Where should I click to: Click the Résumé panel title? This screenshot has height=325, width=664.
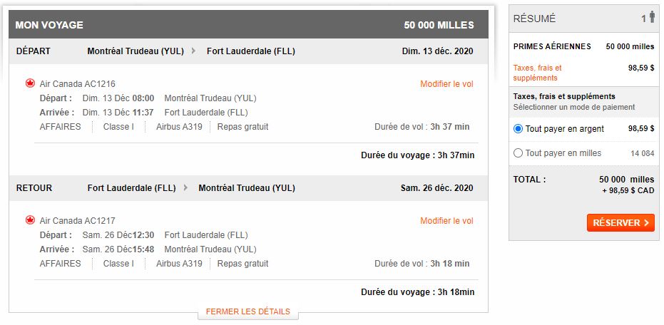click(x=534, y=19)
